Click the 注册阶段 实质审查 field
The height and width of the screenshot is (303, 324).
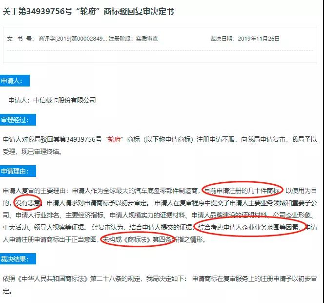[133, 39]
